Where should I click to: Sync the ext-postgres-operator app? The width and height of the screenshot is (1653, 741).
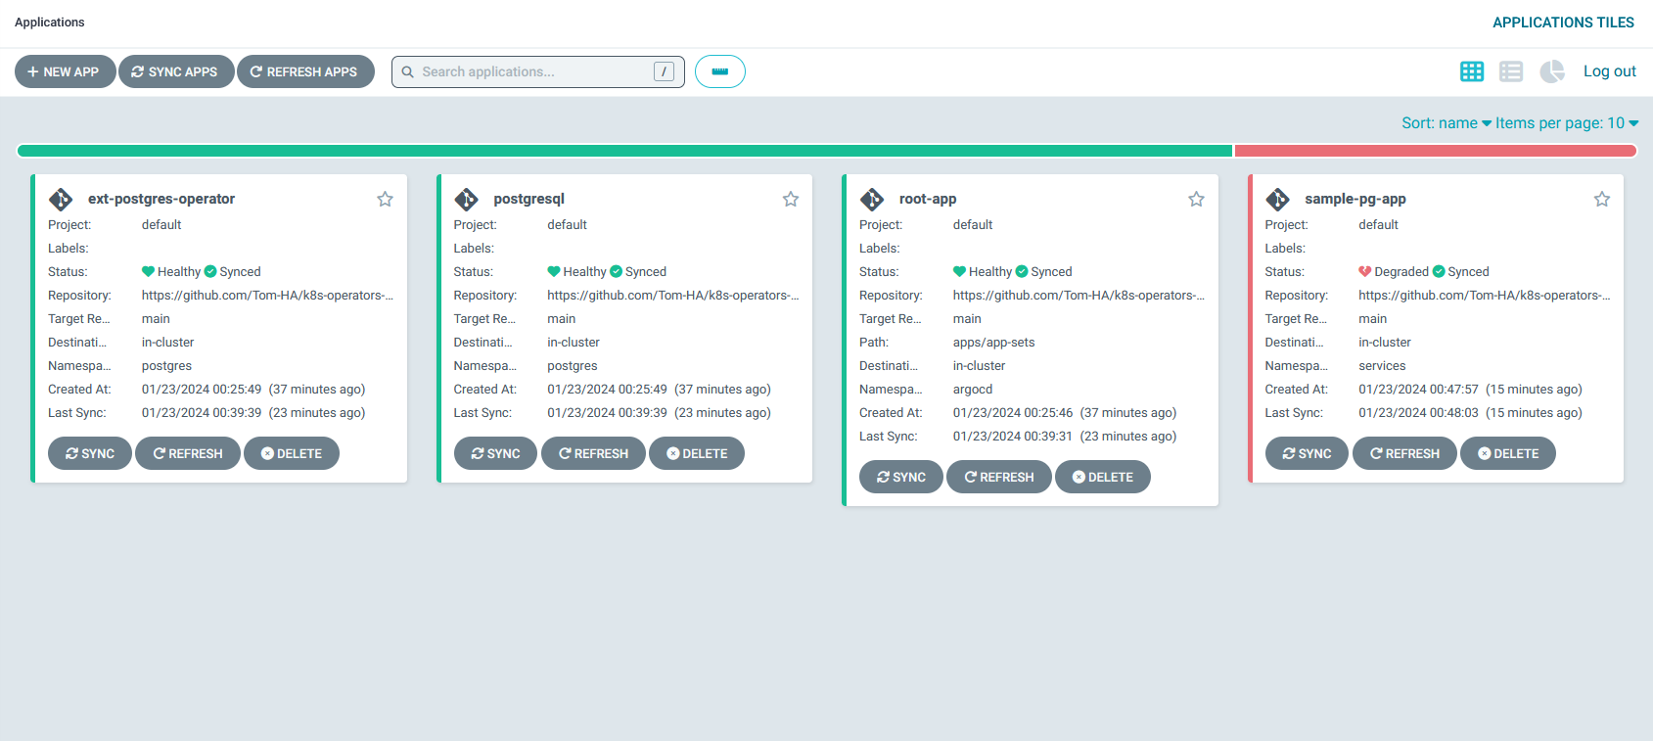click(90, 453)
